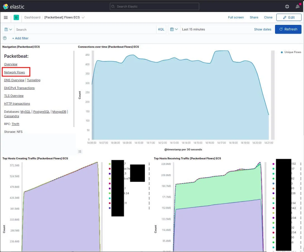Open the MySQL database link

26,112
